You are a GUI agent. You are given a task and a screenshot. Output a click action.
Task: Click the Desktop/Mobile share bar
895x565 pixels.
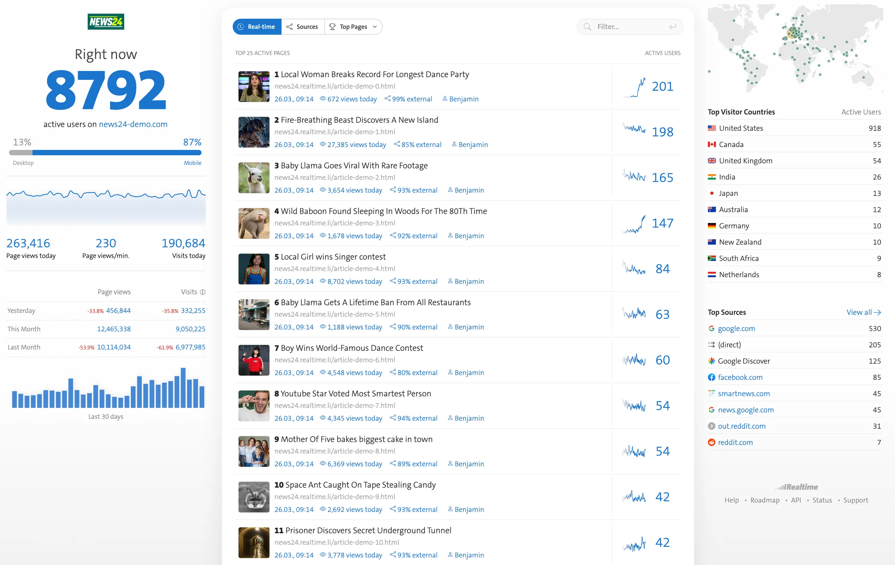point(105,153)
